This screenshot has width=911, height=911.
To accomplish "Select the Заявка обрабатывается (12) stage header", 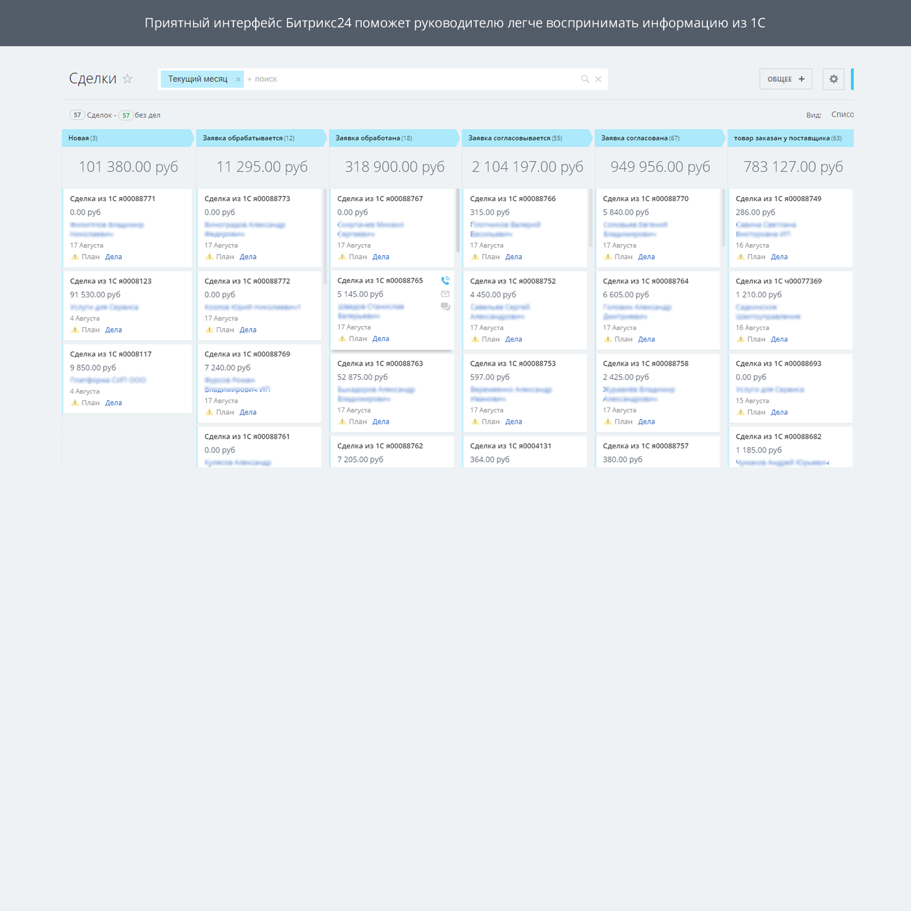I will [261, 138].
